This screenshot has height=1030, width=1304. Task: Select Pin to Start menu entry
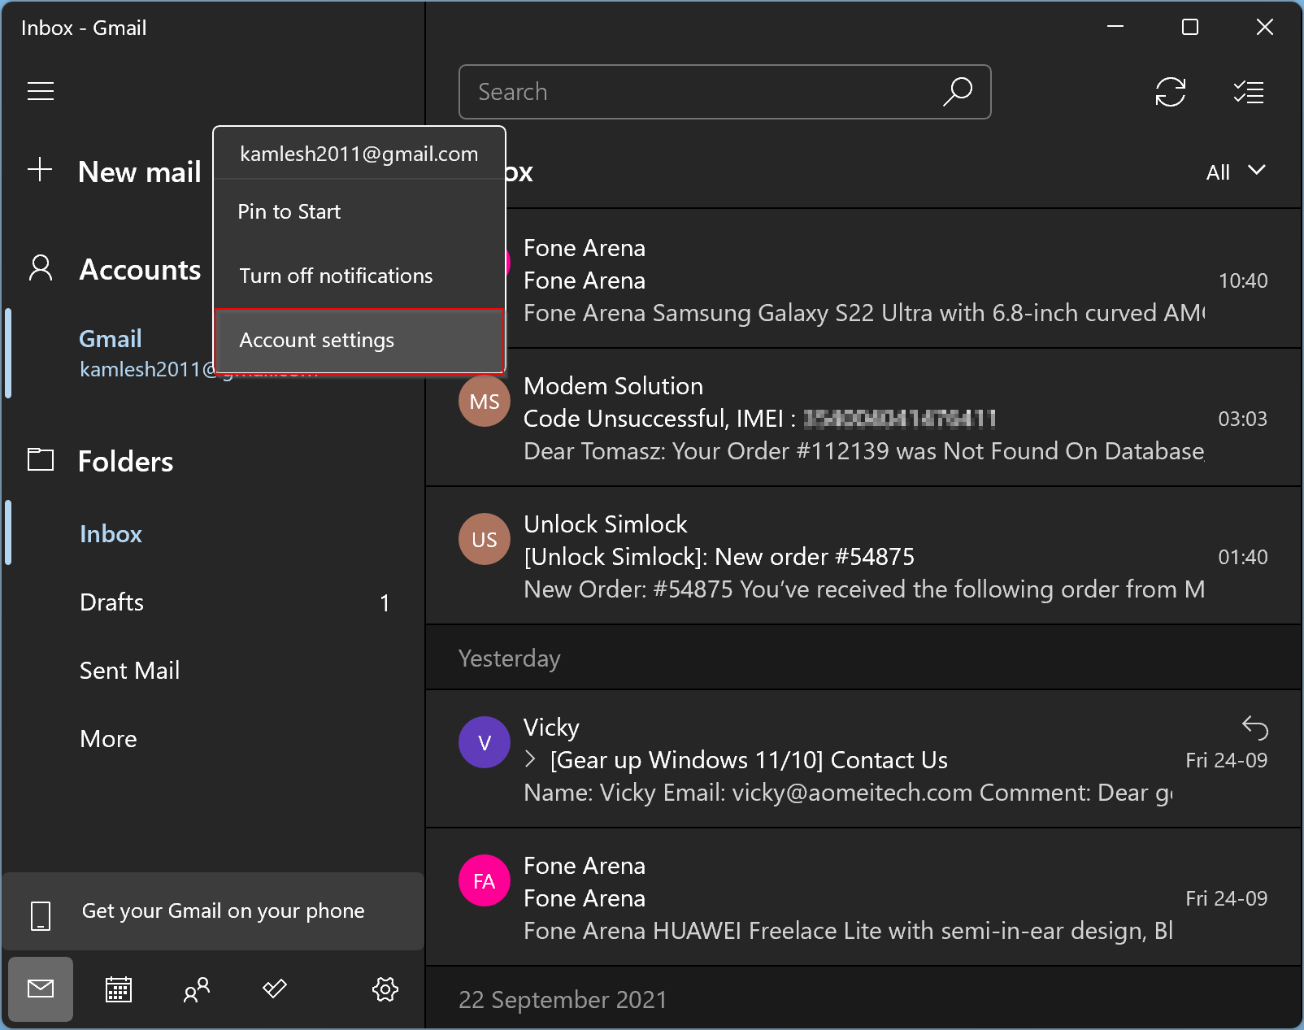pyautogui.click(x=359, y=212)
